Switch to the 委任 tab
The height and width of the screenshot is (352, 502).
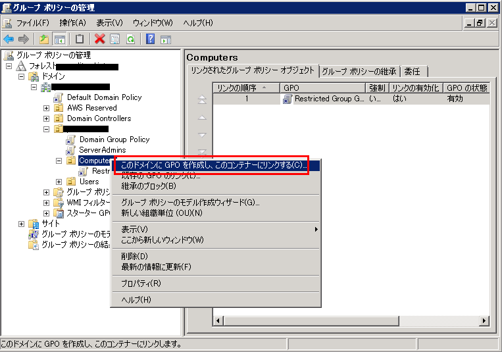tap(413, 71)
